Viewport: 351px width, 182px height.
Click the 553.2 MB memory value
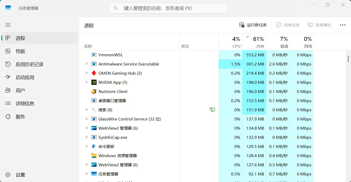pyautogui.click(x=255, y=55)
